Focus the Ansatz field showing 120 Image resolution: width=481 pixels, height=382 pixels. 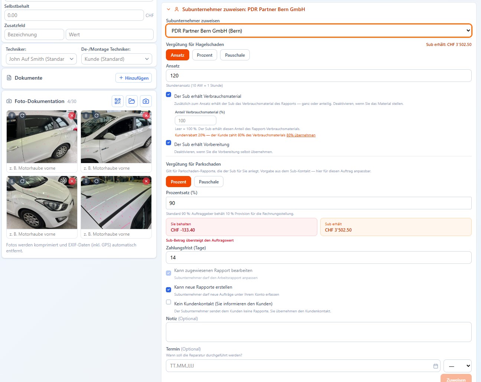pos(319,76)
